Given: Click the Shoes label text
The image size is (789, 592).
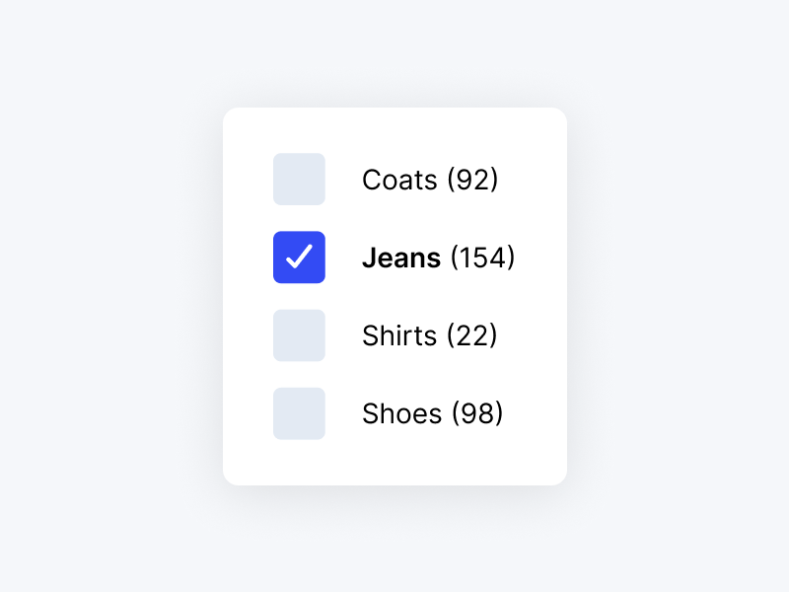Looking at the screenshot, I should pyautogui.click(x=401, y=414).
